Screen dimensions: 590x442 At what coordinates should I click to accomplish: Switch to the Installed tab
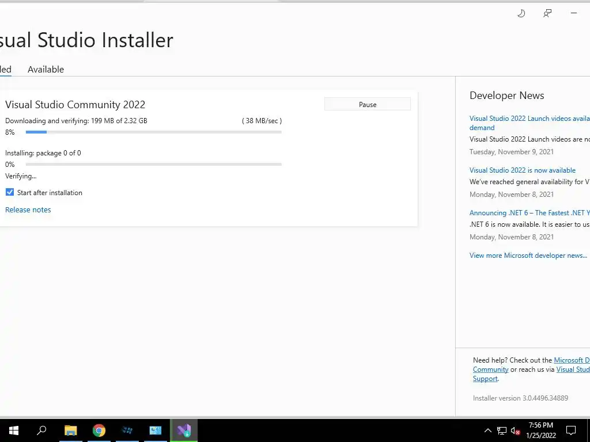[5, 69]
